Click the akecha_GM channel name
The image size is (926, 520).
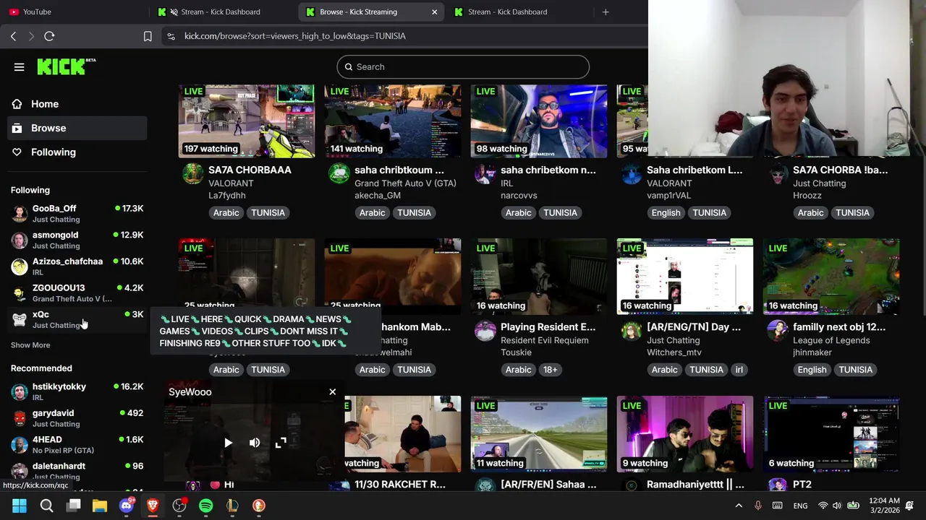coord(378,196)
